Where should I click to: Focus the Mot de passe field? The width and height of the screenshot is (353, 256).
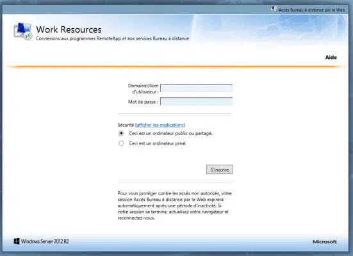(196, 102)
